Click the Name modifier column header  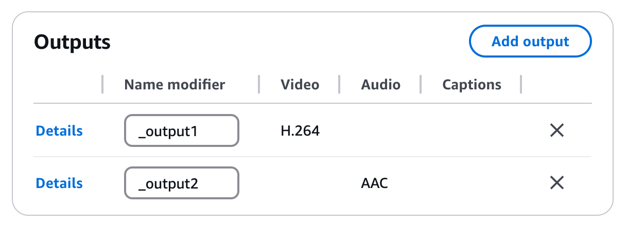175,85
